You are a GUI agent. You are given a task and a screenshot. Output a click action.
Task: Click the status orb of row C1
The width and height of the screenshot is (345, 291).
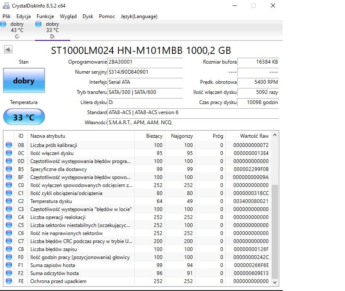click(9, 193)
